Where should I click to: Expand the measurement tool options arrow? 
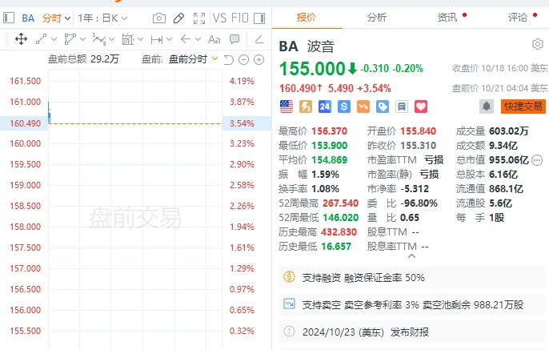pyautogui.click(x=140, y=39)
